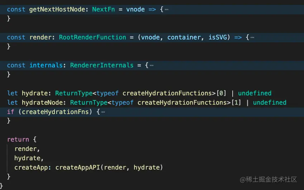Click the return keyword
The height and width of the screenshot is (190, 304).
18,139
